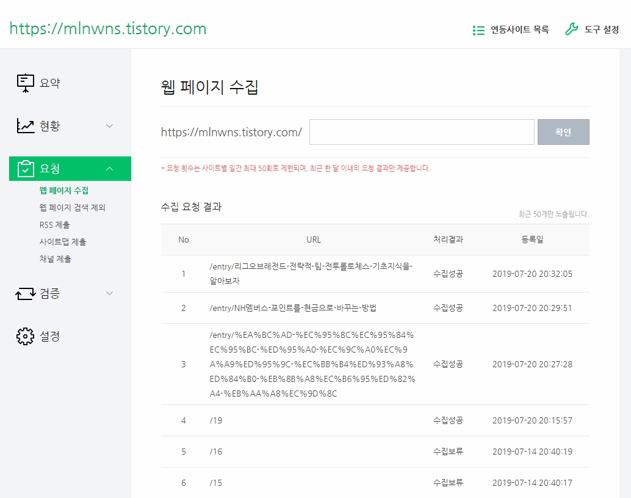Click the date 2019-07-14 20:40:19
This screenshot has height=498, width=631.
click(532, 452)
